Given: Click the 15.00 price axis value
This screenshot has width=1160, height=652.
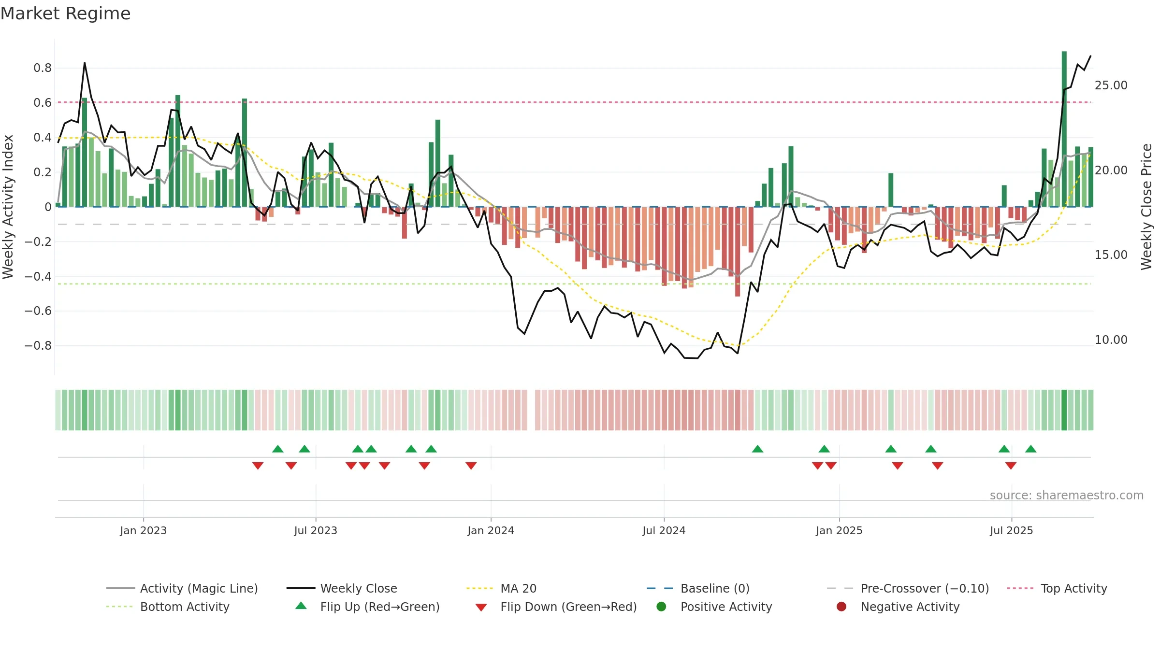Looking at the screenshot, I should (x=1111, y=255).
